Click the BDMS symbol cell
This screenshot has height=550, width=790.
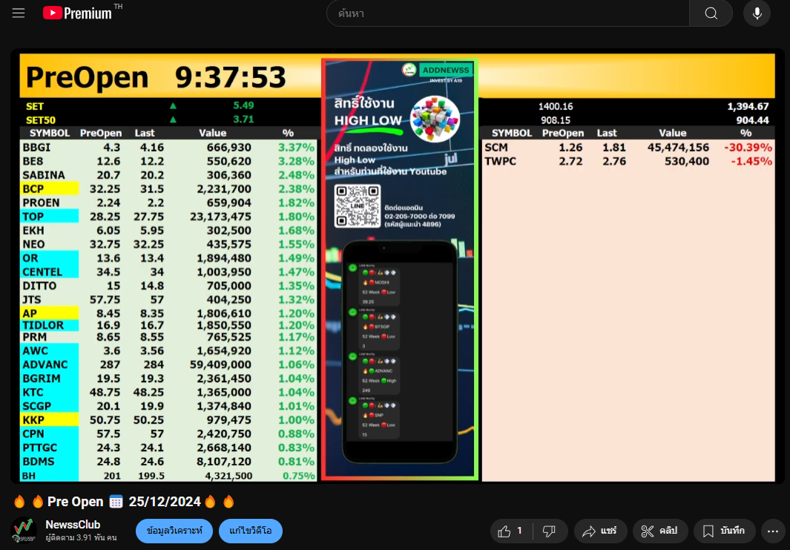click(x=50, y=461)
